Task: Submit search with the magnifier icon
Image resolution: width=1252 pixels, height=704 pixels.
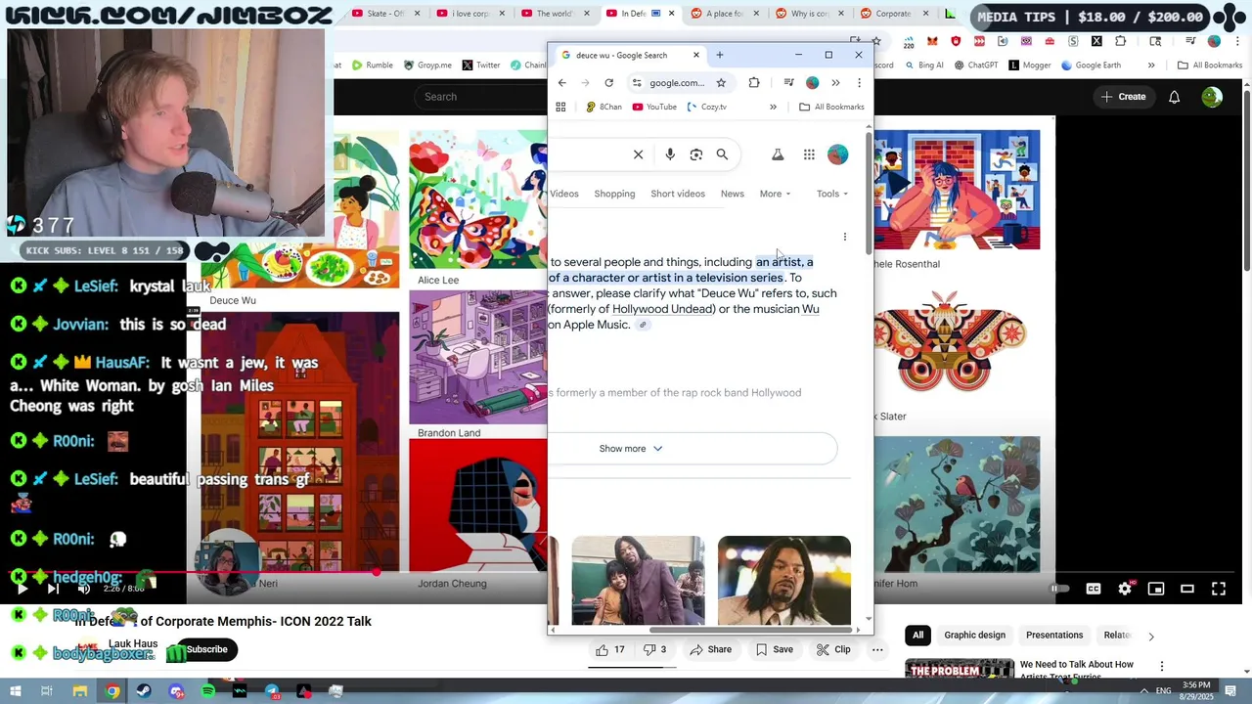Action: (722, 154)
